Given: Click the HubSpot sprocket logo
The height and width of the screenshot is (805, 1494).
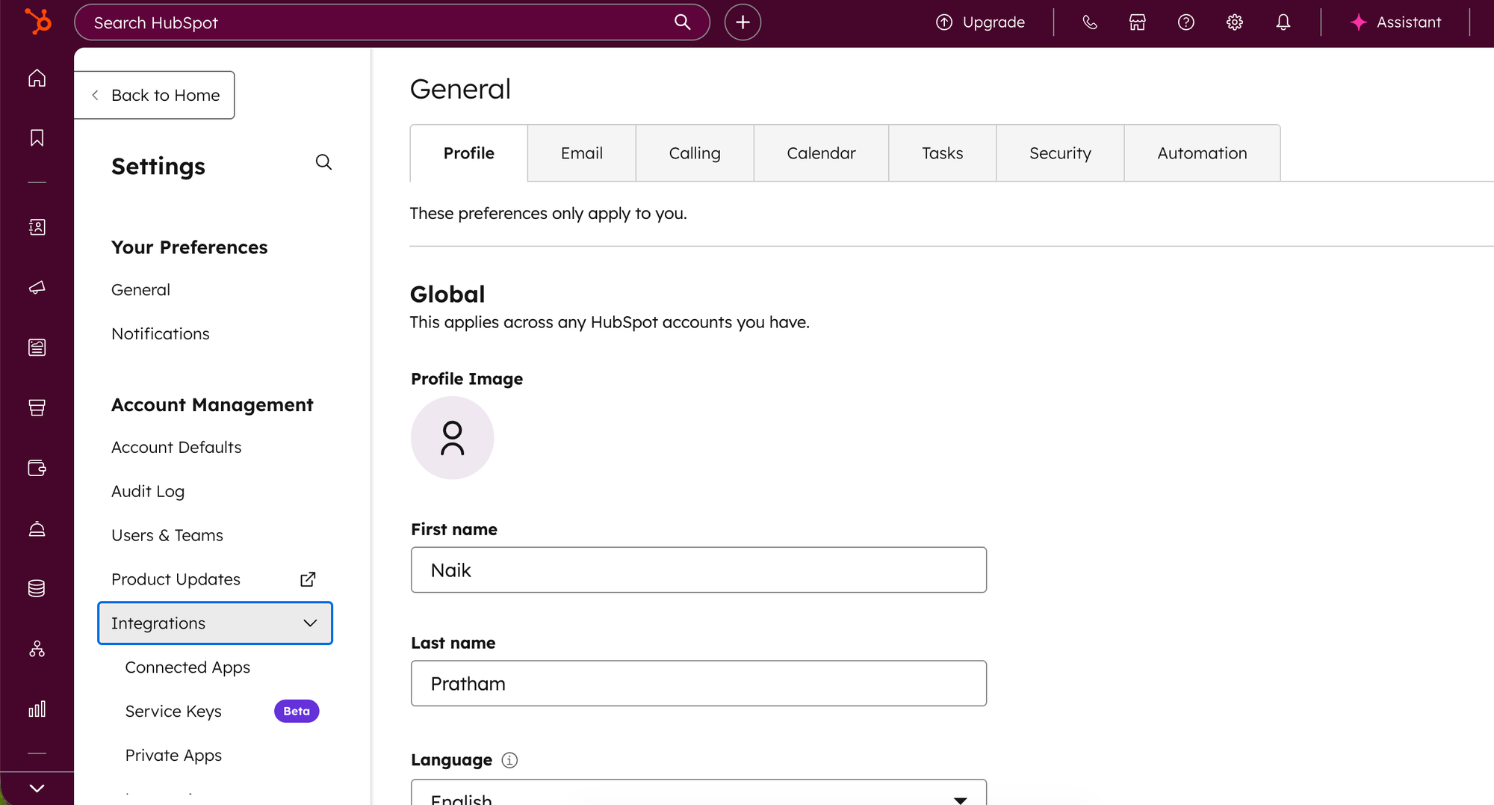Looking at the screenshot, I should point(37,22).
